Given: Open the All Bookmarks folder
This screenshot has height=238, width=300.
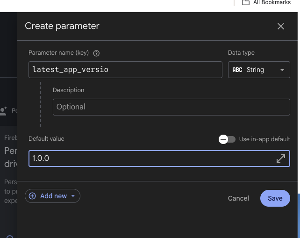Looking at the screenshot, I should tap(266, 3).
